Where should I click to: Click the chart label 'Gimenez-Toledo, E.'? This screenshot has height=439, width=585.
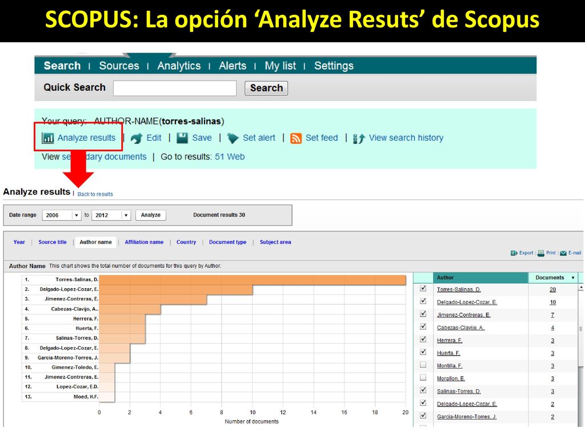[75, 368]
